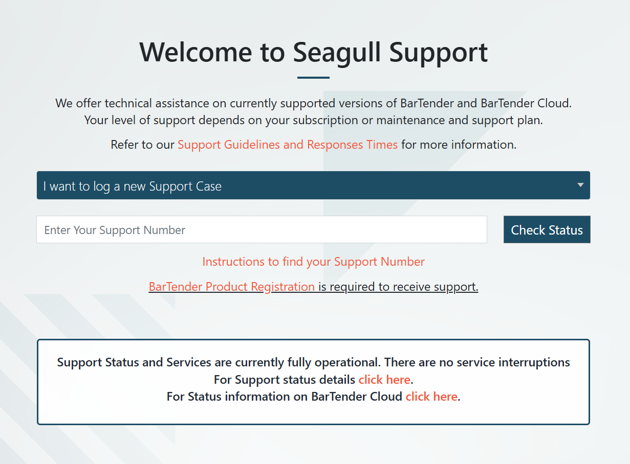Open the Support Guidelines and Responses Times link
Screen dimensions: 630x464
[x=288, y=145]
